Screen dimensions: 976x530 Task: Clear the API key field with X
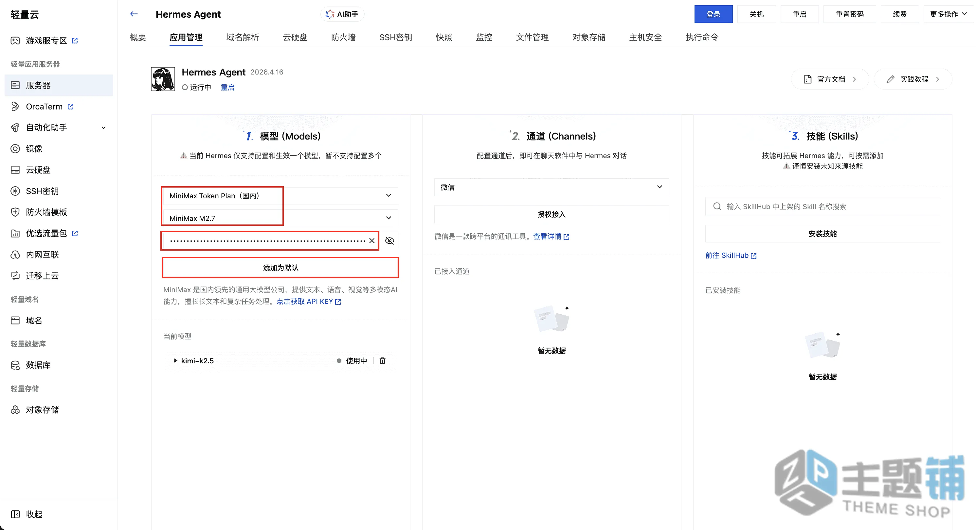point(372,240)
